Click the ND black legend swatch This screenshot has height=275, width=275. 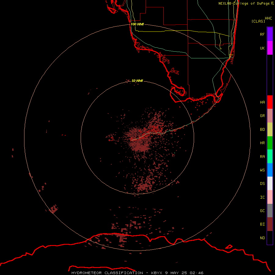coord(270,238)
